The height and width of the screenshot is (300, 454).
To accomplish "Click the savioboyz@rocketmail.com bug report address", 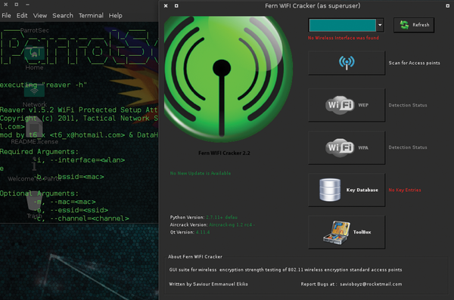I will [x=371, y=284].
